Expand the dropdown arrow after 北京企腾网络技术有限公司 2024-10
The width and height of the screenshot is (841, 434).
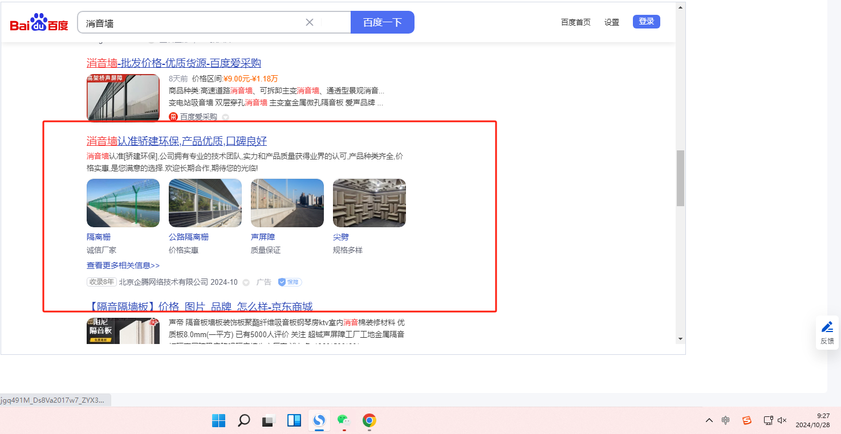tap(246, 282)
